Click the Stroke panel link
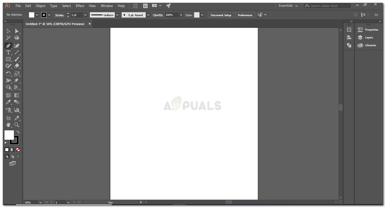 [59, 15]
